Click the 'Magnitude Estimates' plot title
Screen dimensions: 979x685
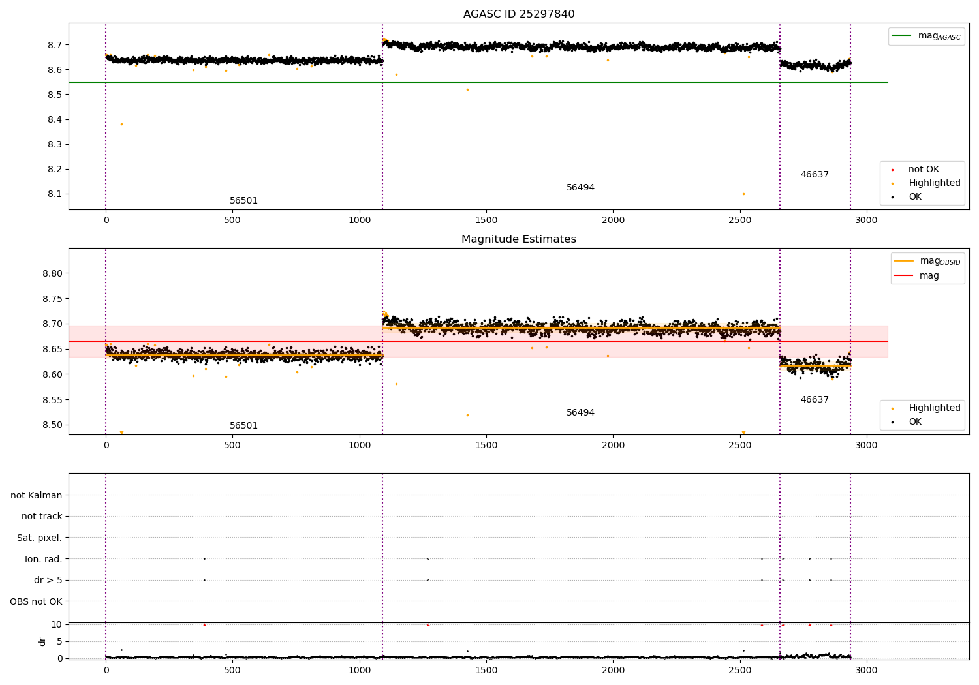(519, 239)
